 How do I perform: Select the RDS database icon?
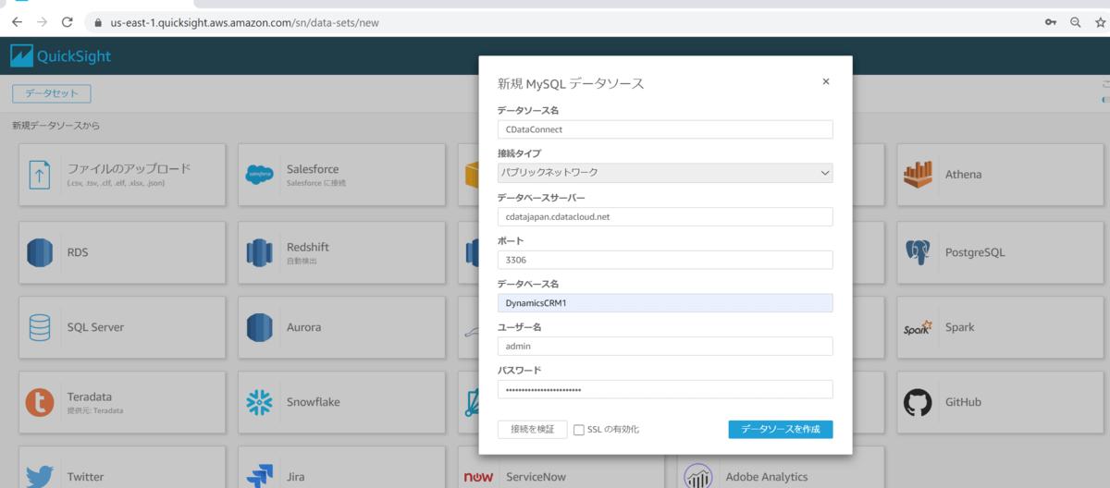40,251
